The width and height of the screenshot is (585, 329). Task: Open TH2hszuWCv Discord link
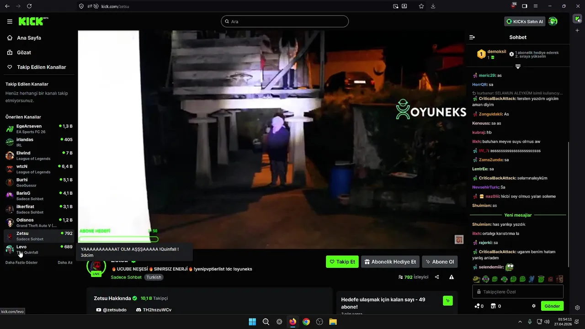(x=154, y=310)
